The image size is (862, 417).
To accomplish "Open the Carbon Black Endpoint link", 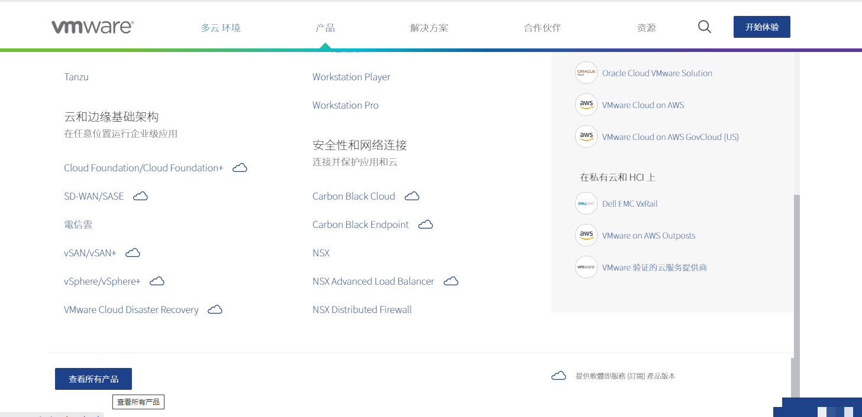I will pos(361,224).
